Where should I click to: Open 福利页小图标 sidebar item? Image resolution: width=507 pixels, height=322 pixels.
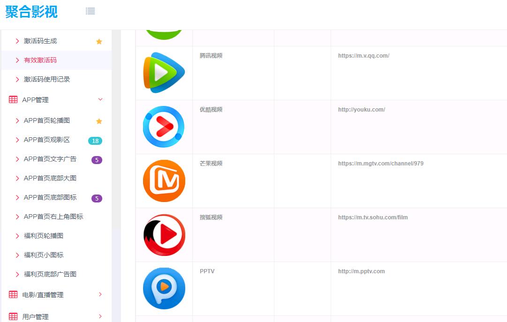[x=44, y=255]
